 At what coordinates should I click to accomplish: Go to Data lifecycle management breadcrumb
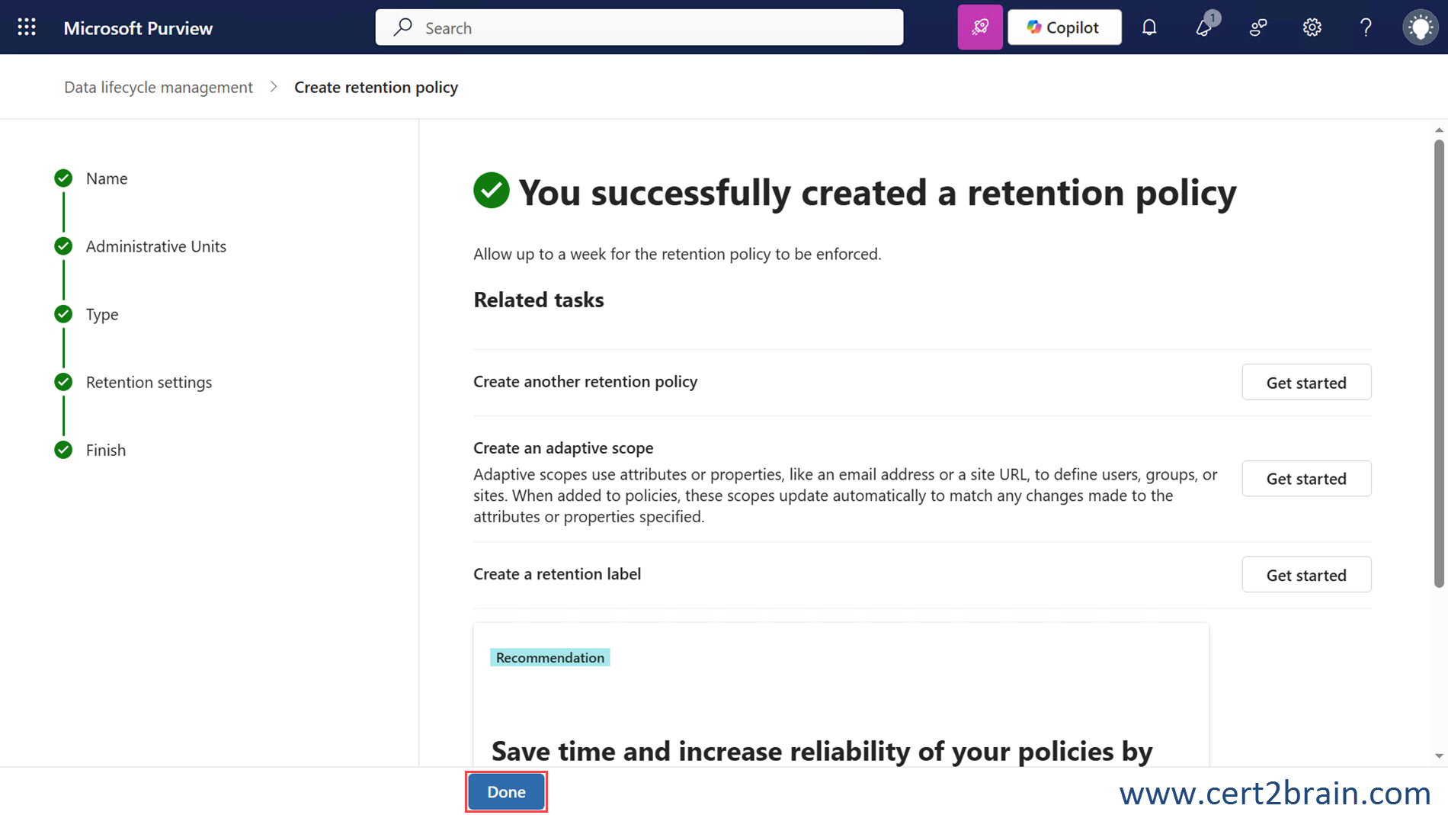point(158,87)
